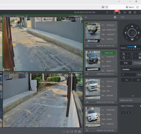Close the bottom camera feed window
Screen dimensions: 141x134
81,73
